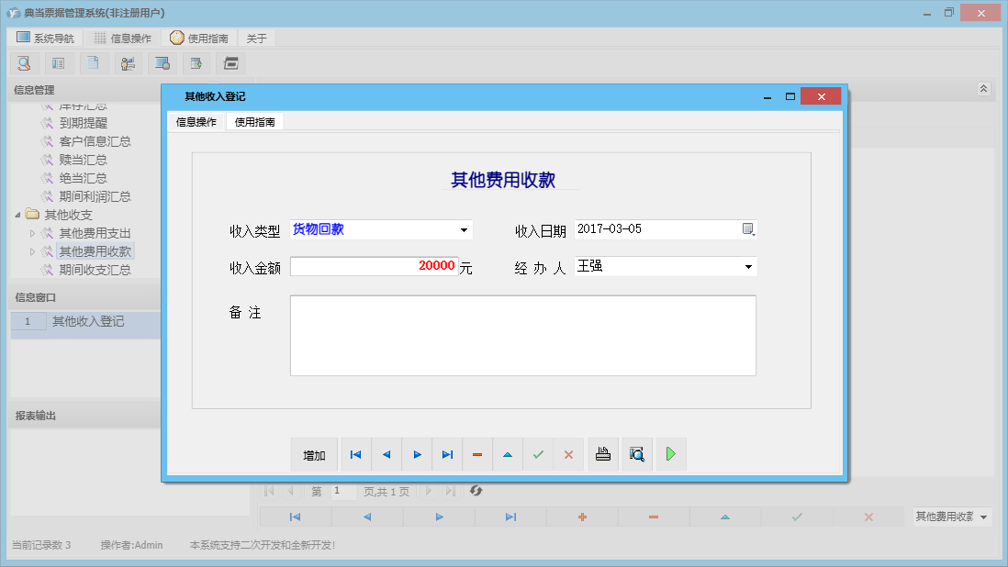Cancel edits with the red X icon
Image resolution: width=1008 pixels, height=567 pixels.
click(568, 453)
